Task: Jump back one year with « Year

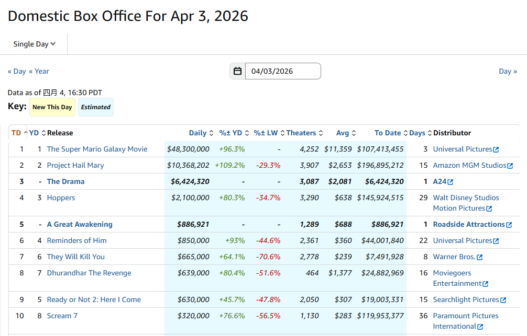Action: [x=39, y=71]
